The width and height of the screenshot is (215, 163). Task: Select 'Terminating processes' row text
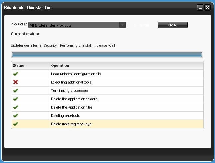pos(69,91)
